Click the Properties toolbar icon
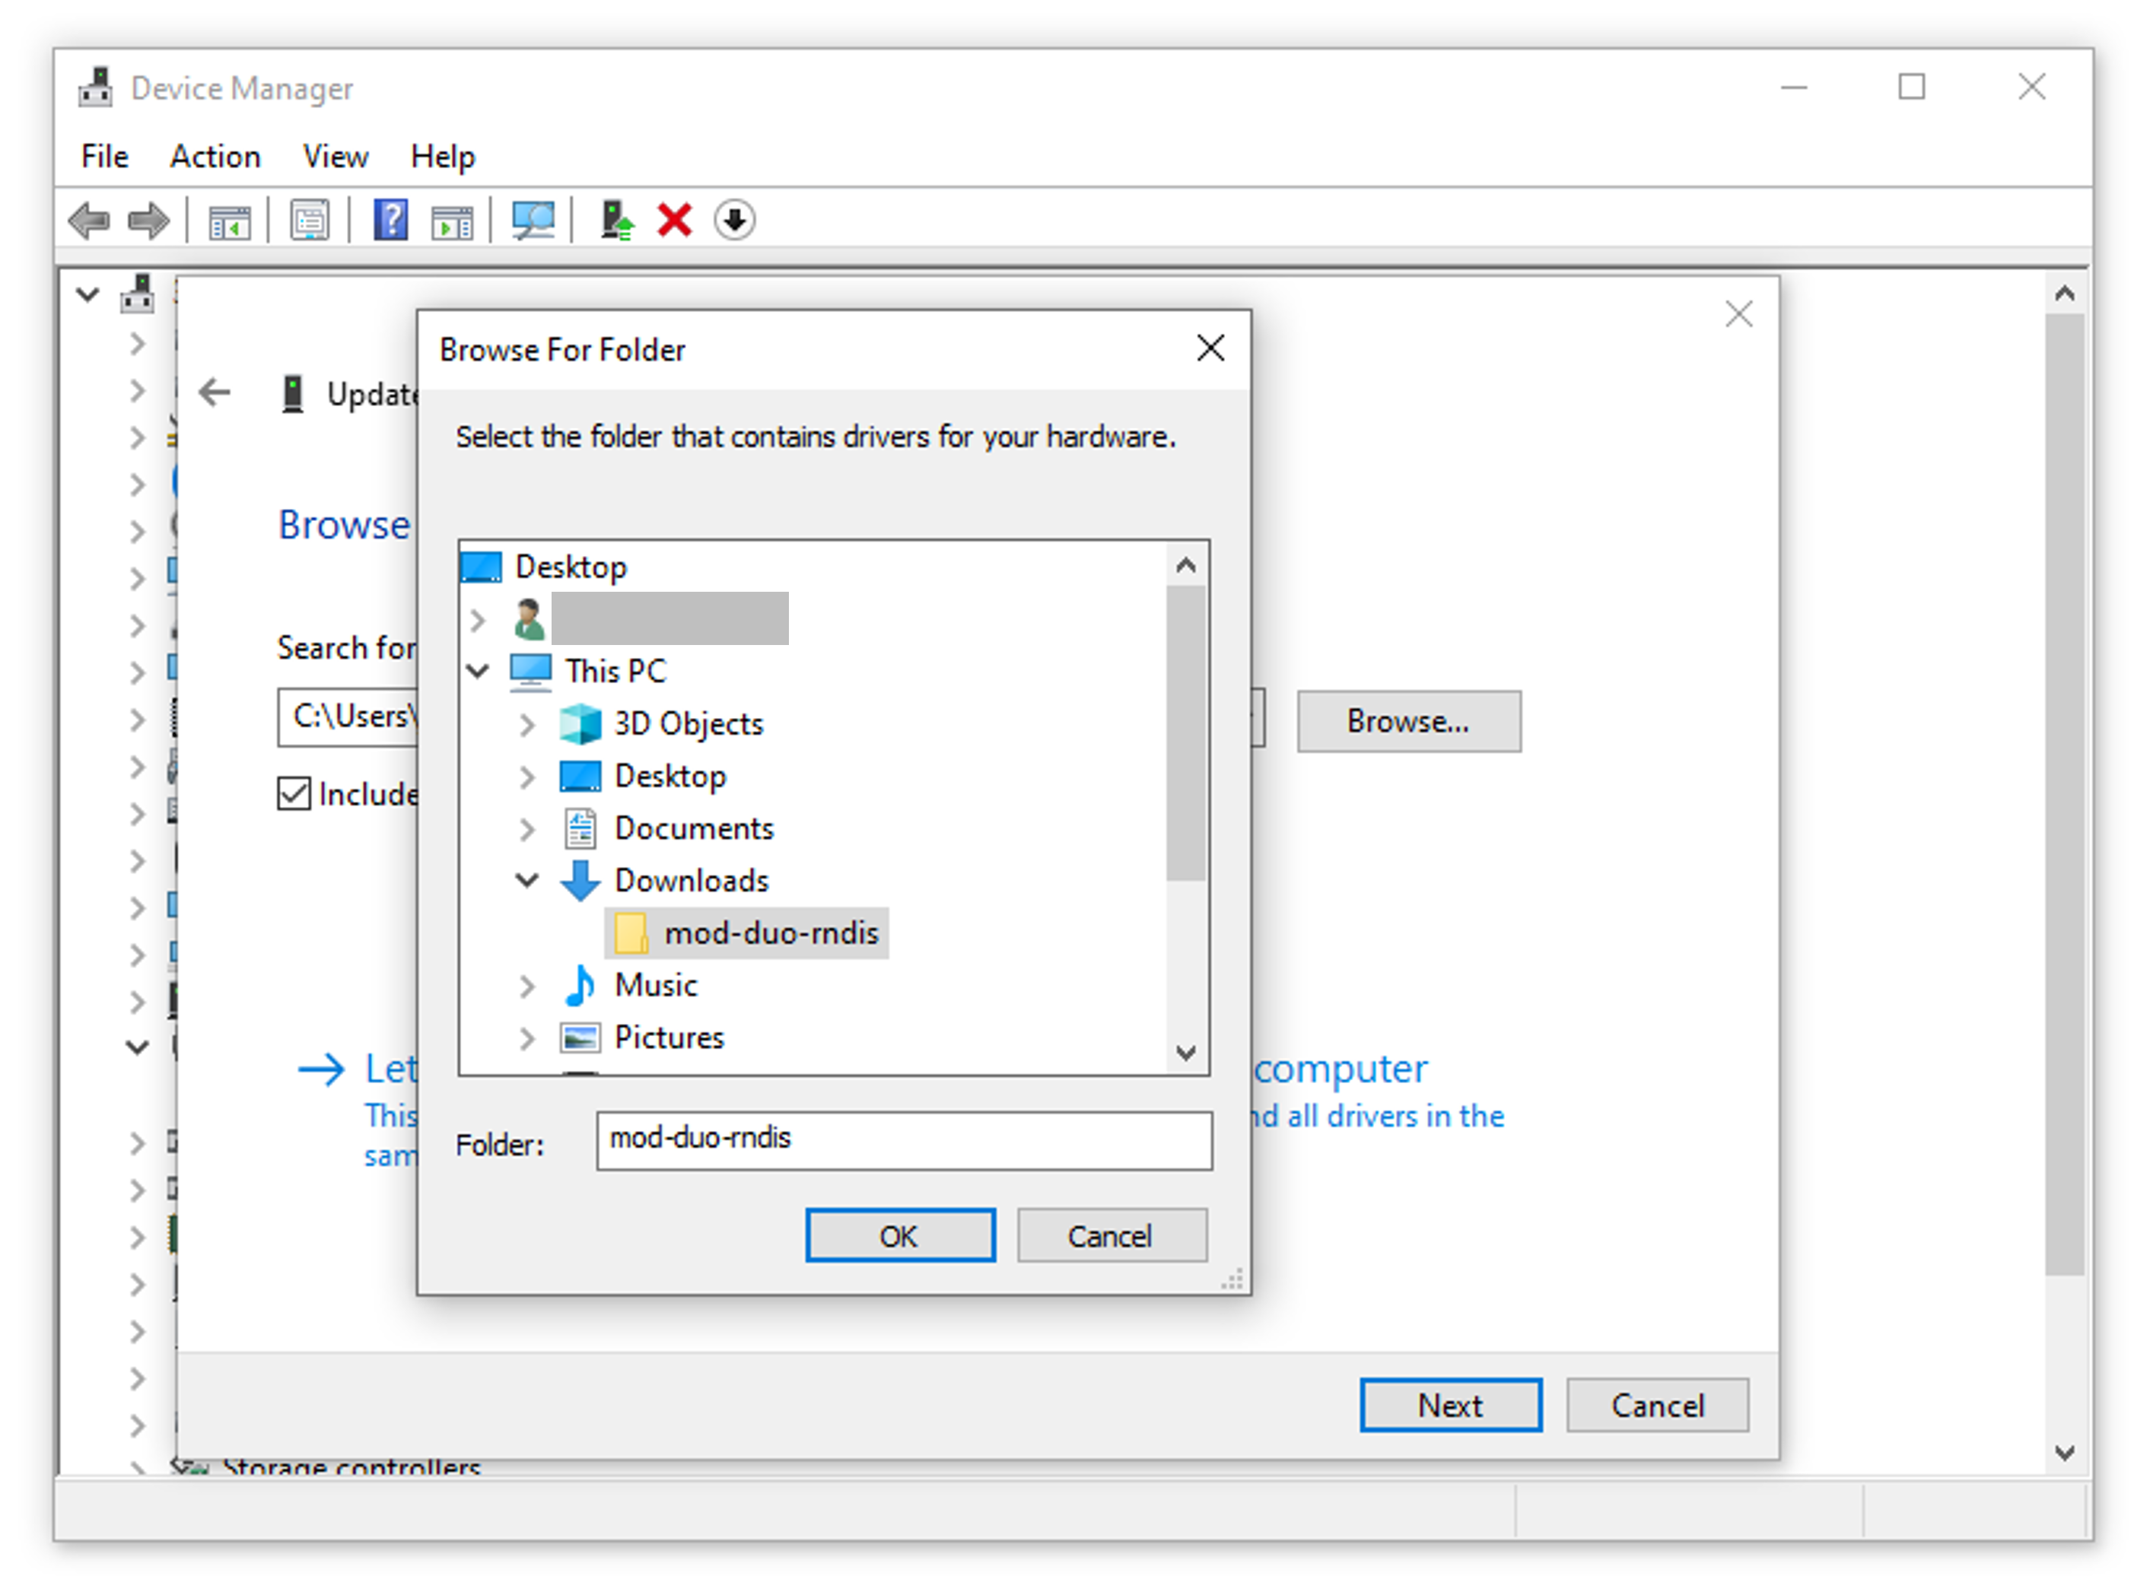Screen dimensions: 2150x1592 click(x=308, y=220)
